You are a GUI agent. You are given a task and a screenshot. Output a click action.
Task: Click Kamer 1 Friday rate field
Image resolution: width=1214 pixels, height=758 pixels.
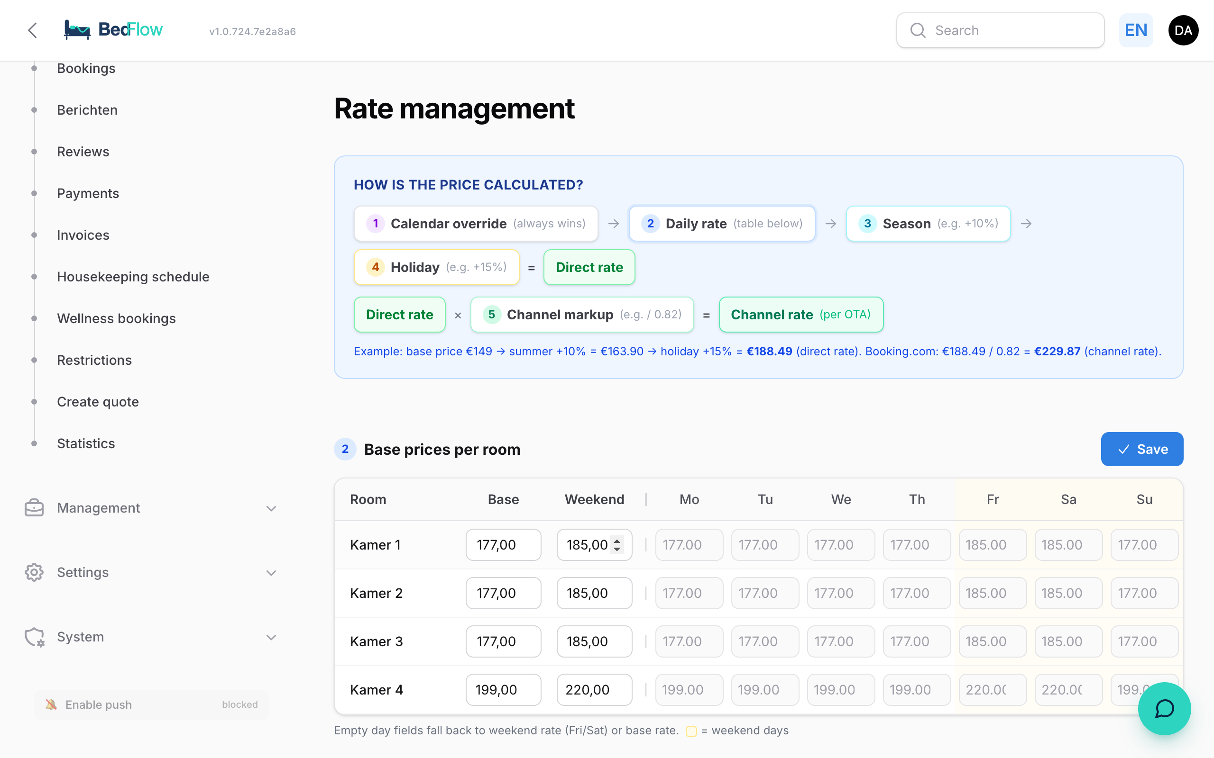(x=992, y=544)
